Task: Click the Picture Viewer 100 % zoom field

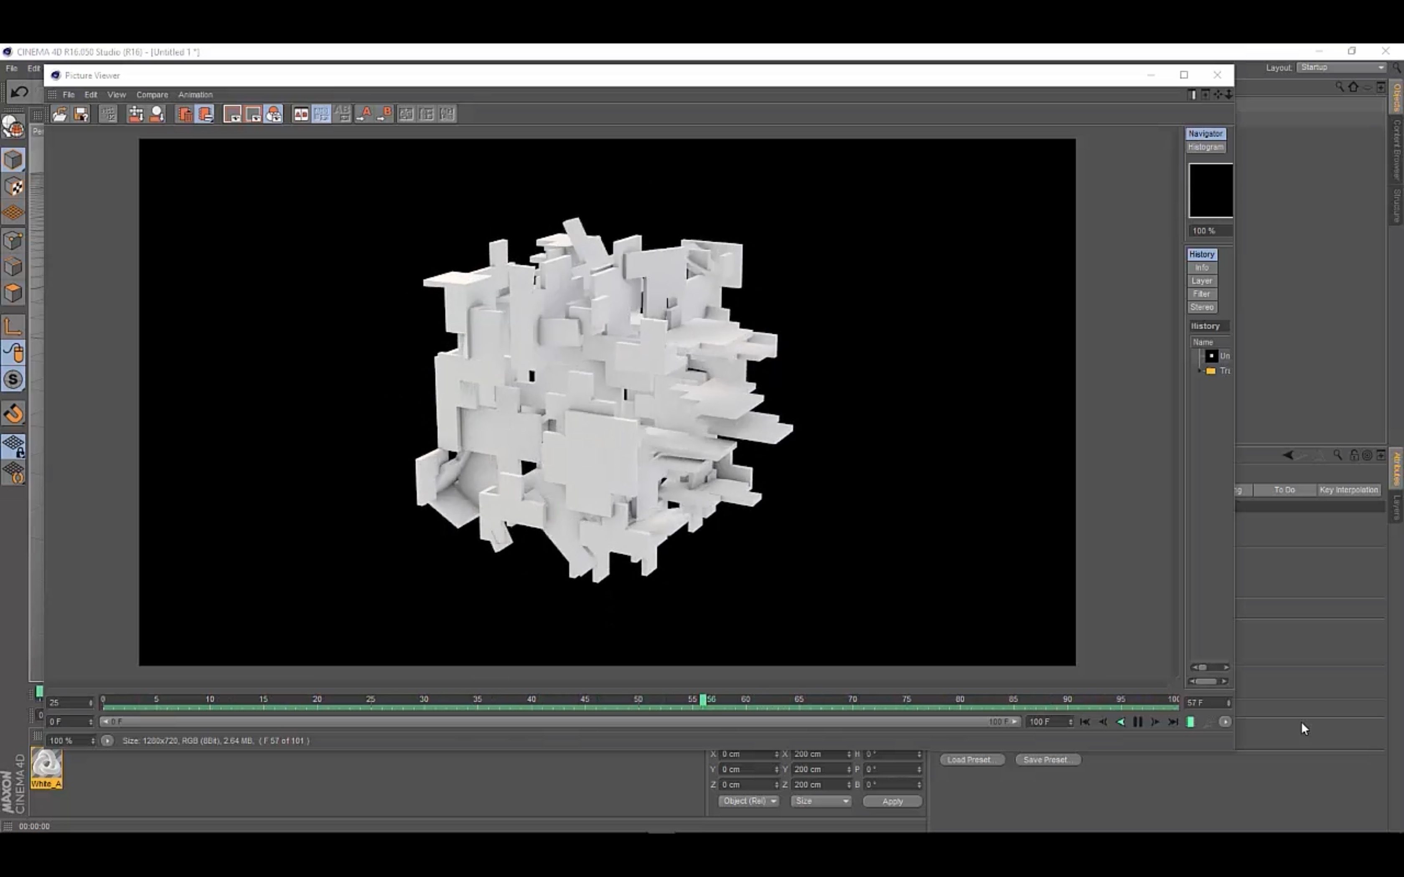Action: click(71, 741)
